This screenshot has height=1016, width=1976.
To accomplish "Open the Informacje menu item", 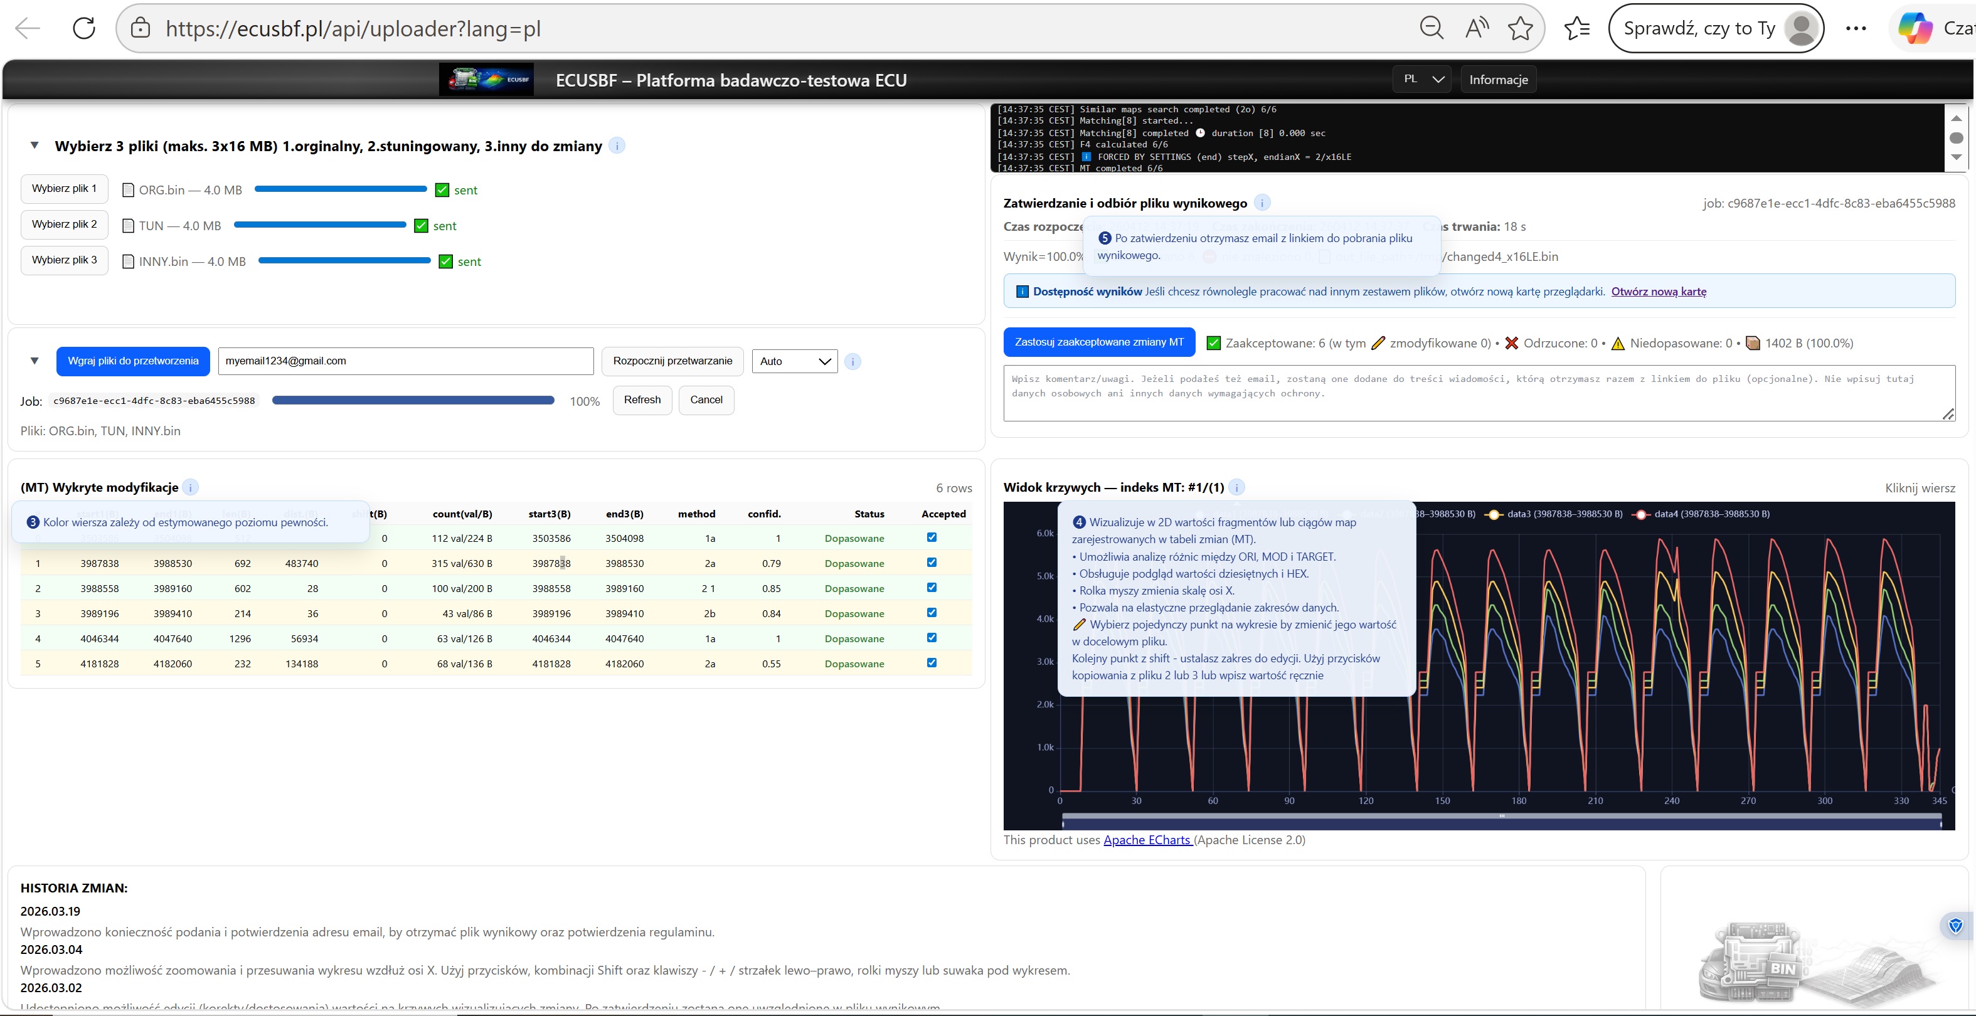I will pos(1498,80).
